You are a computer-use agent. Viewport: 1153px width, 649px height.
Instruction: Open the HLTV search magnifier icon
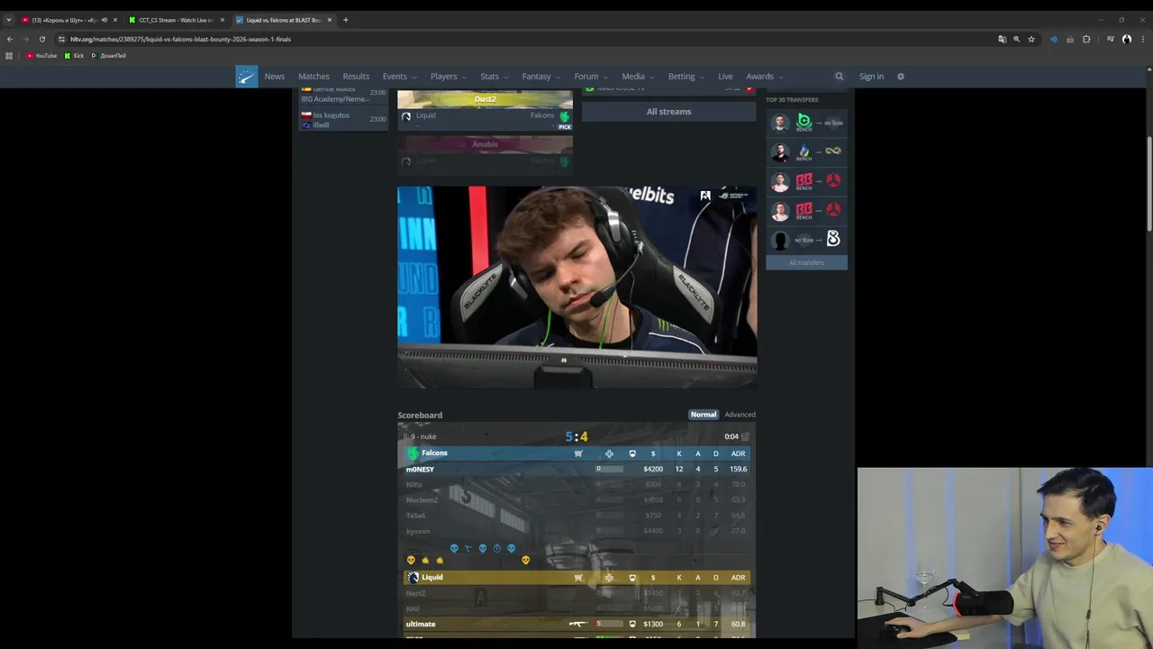(x=840, y=77)
